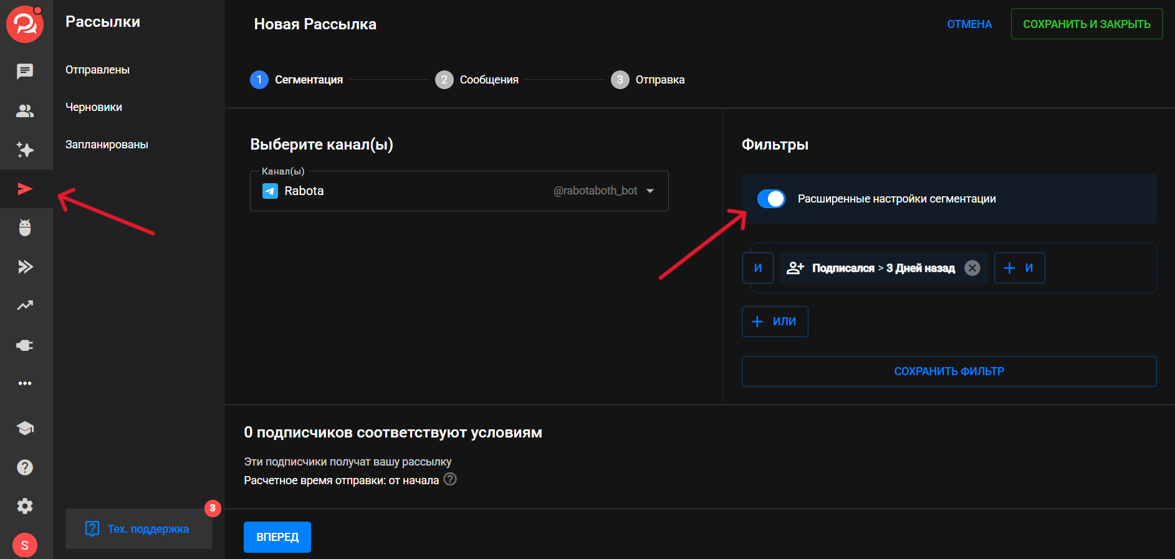The image size is (1175, 559).
Task: Click the '@rabotaboth_bot' channel handle
Action: click(x=595, y=191)
